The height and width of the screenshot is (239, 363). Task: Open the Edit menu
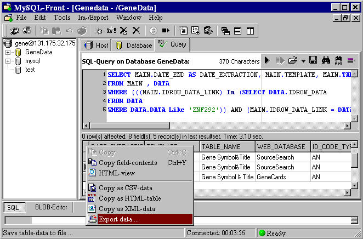40,18
